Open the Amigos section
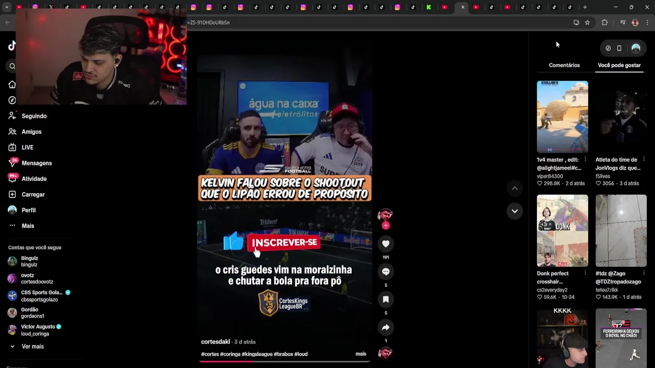Image resolution: width=655 pixels, height=368 pixels. coord(31,132)
